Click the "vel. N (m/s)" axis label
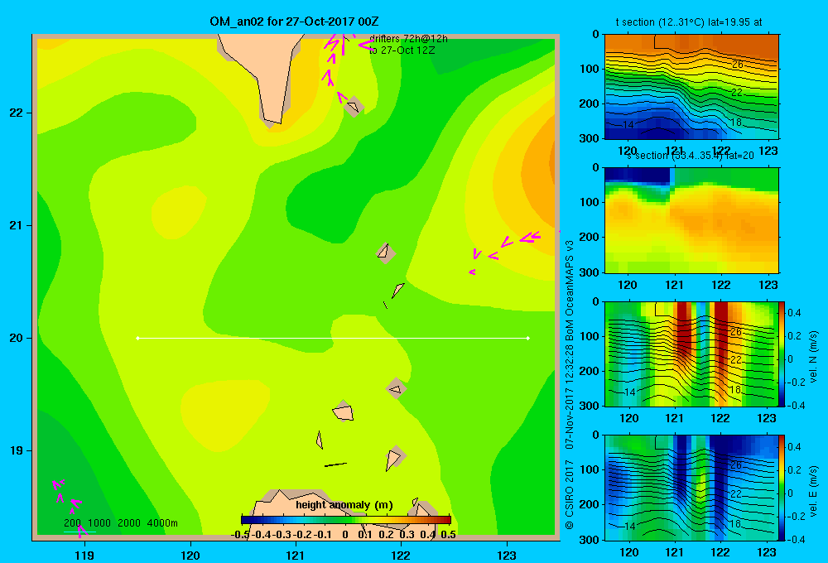This screenshot has height=563, width=828. click(813, 357)
